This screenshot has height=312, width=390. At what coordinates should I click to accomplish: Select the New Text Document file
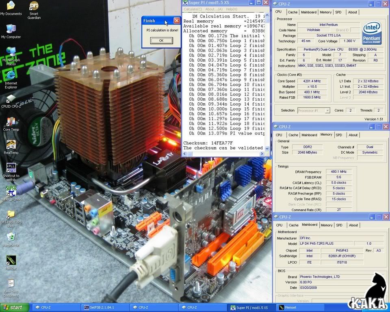[11, 288]
